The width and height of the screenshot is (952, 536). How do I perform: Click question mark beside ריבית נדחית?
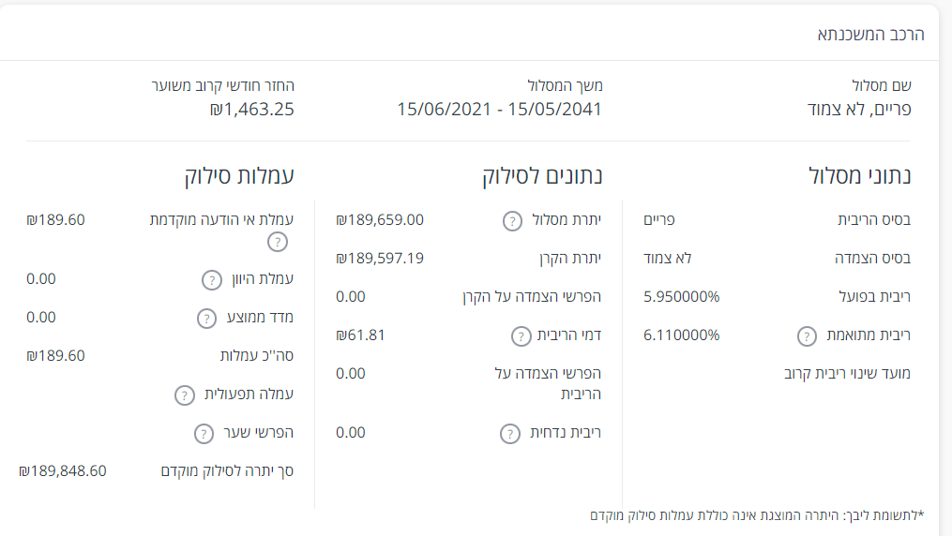point(509,433)
